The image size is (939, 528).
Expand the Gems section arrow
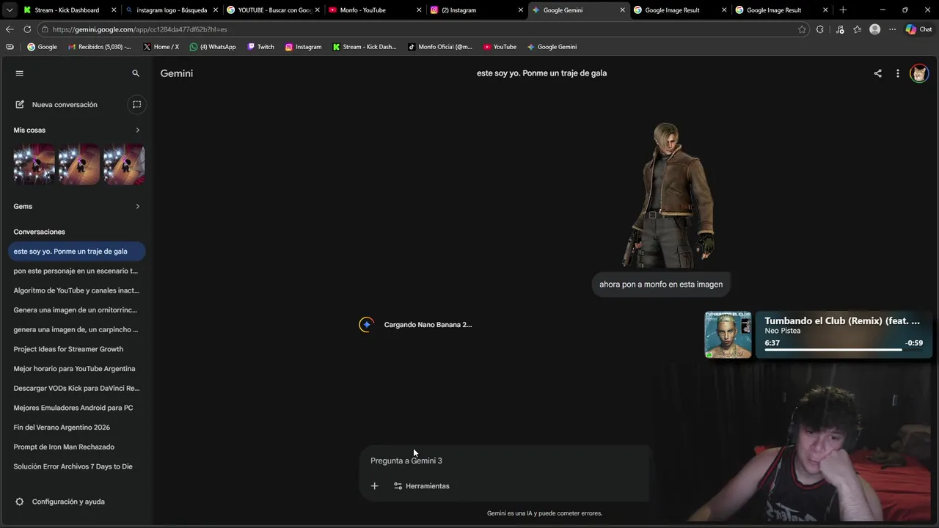click(137, 207)
